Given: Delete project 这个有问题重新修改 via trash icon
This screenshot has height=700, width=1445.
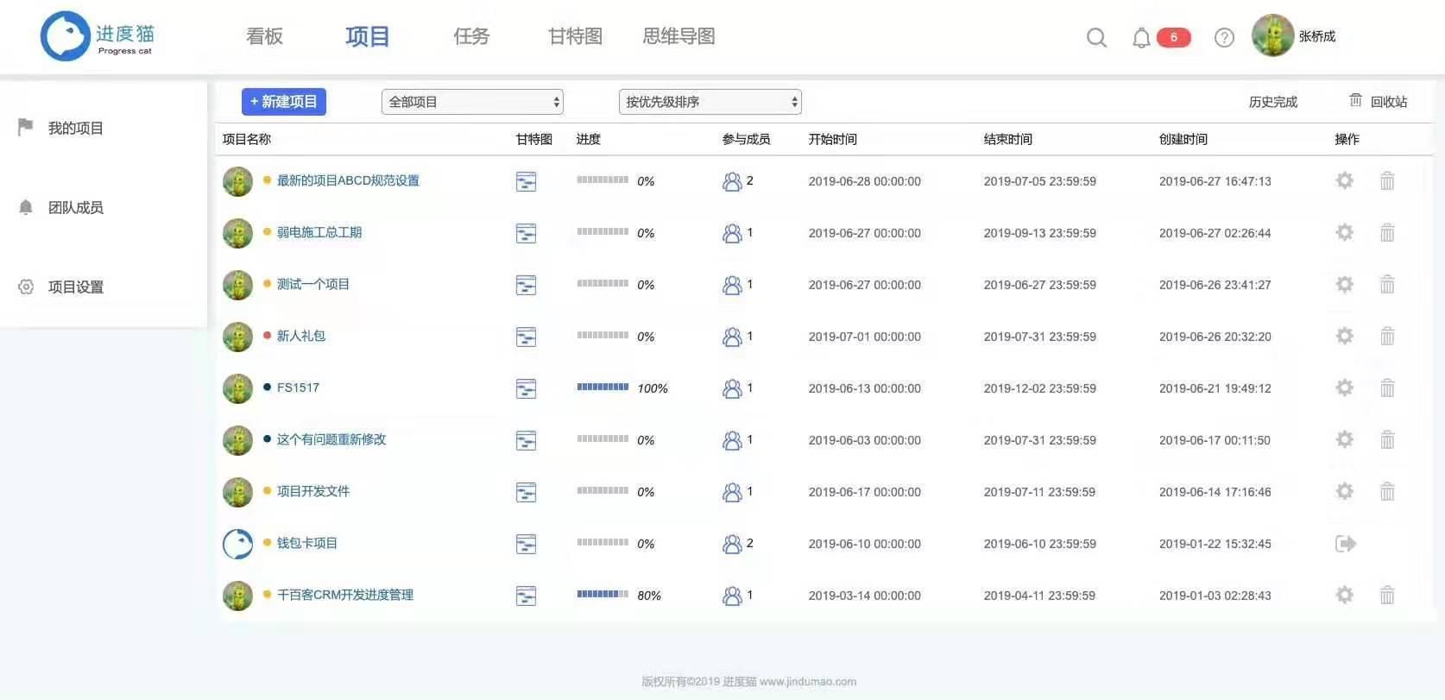Looking at the screenshot, I should (1387, 439).
